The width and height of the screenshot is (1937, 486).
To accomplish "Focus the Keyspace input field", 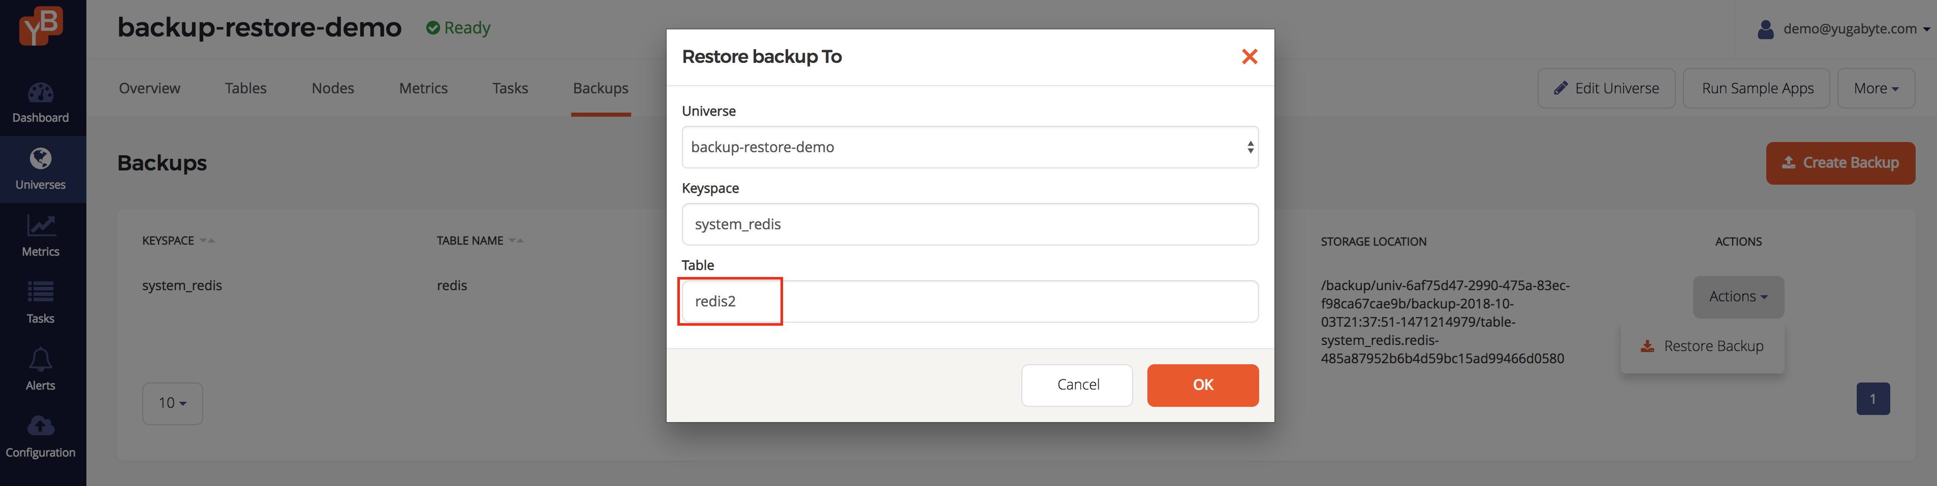I will point(970,225).
